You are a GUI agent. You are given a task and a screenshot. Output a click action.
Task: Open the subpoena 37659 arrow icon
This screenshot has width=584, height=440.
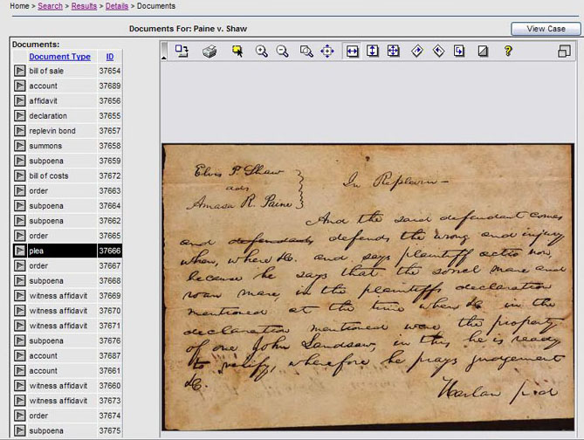point(20,161)
